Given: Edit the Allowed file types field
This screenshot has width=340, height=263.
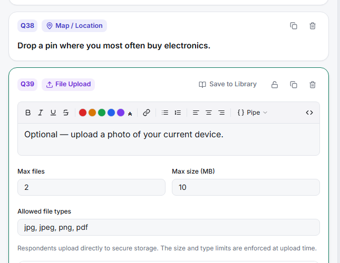Looking at the screenshot, I should tap(169, 227).
